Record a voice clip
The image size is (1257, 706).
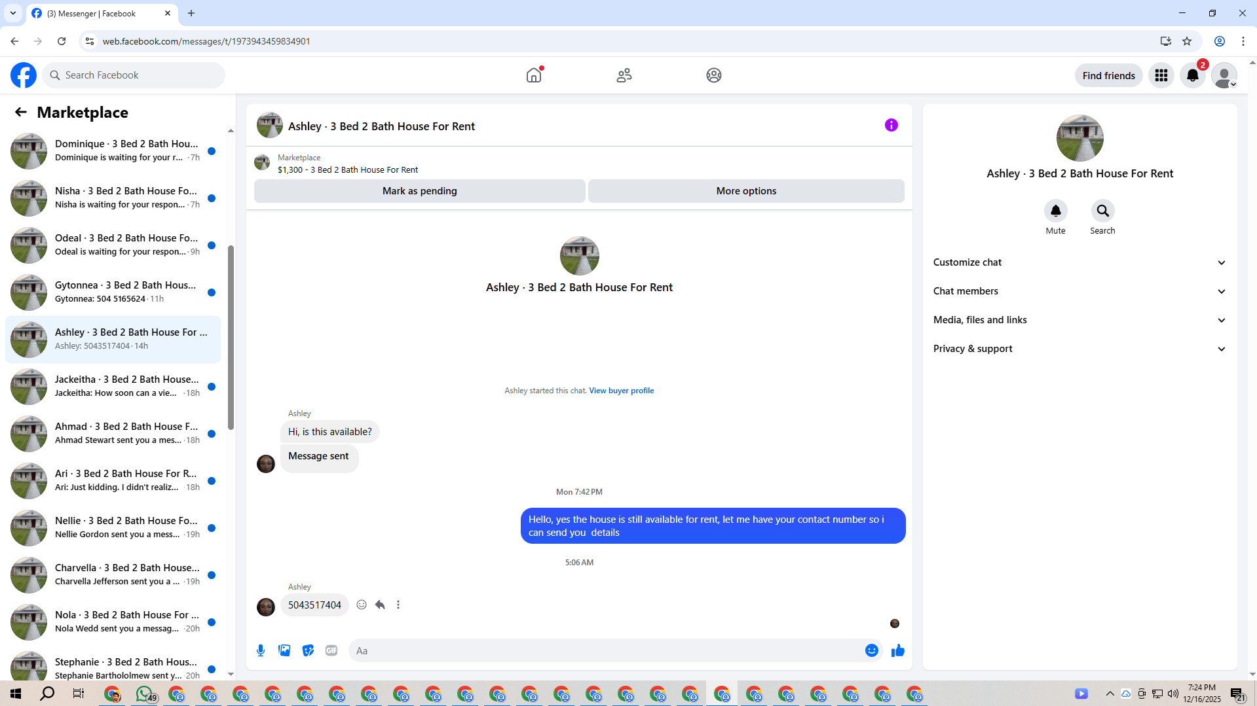261,650
